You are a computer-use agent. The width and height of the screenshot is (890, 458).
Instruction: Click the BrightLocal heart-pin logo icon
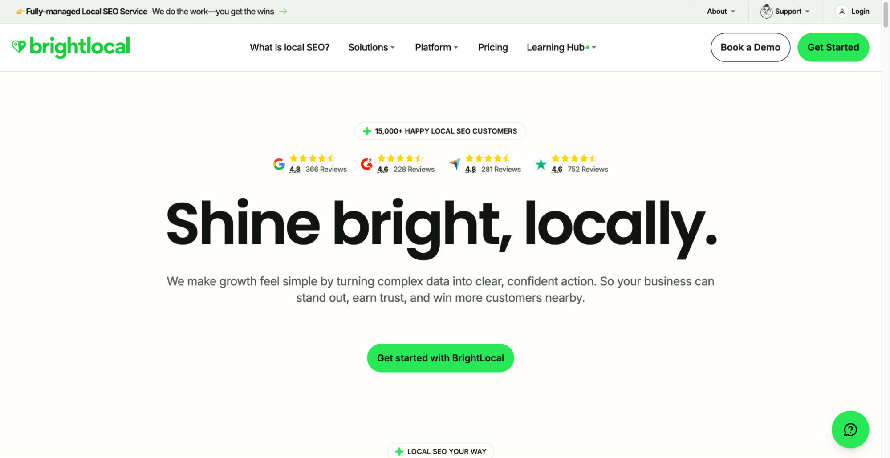tap(19, 46)
